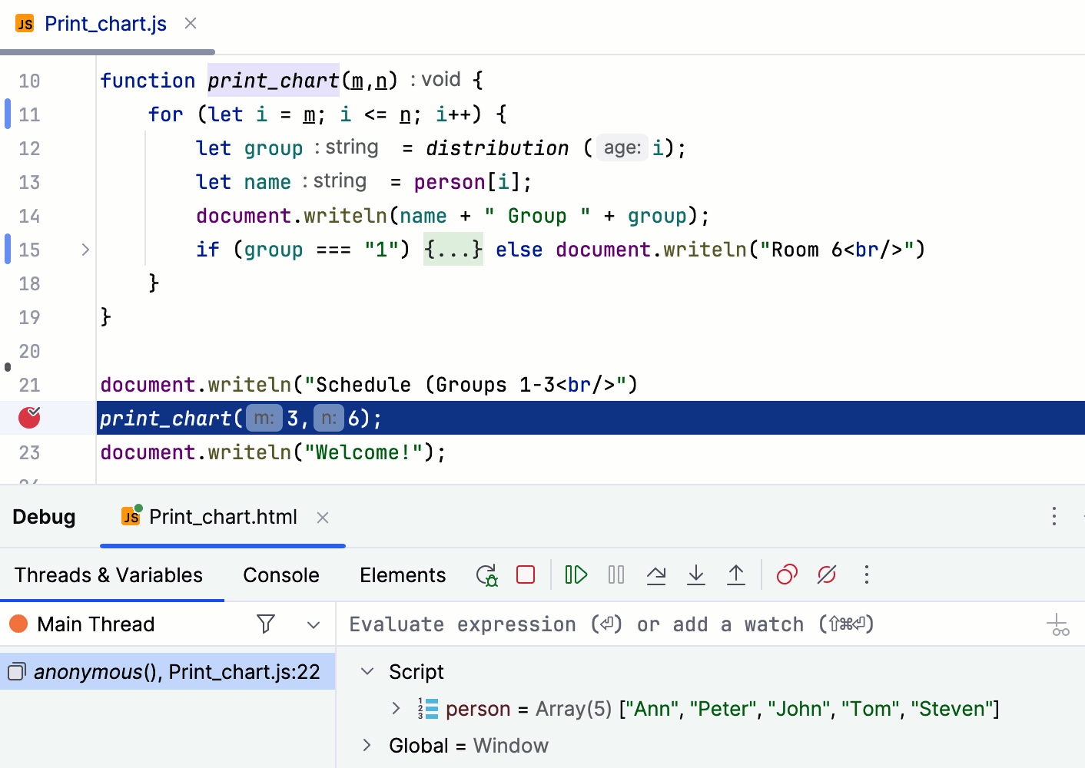
Task: Resume program execution with the green play icon
Action: pos(576,574)
